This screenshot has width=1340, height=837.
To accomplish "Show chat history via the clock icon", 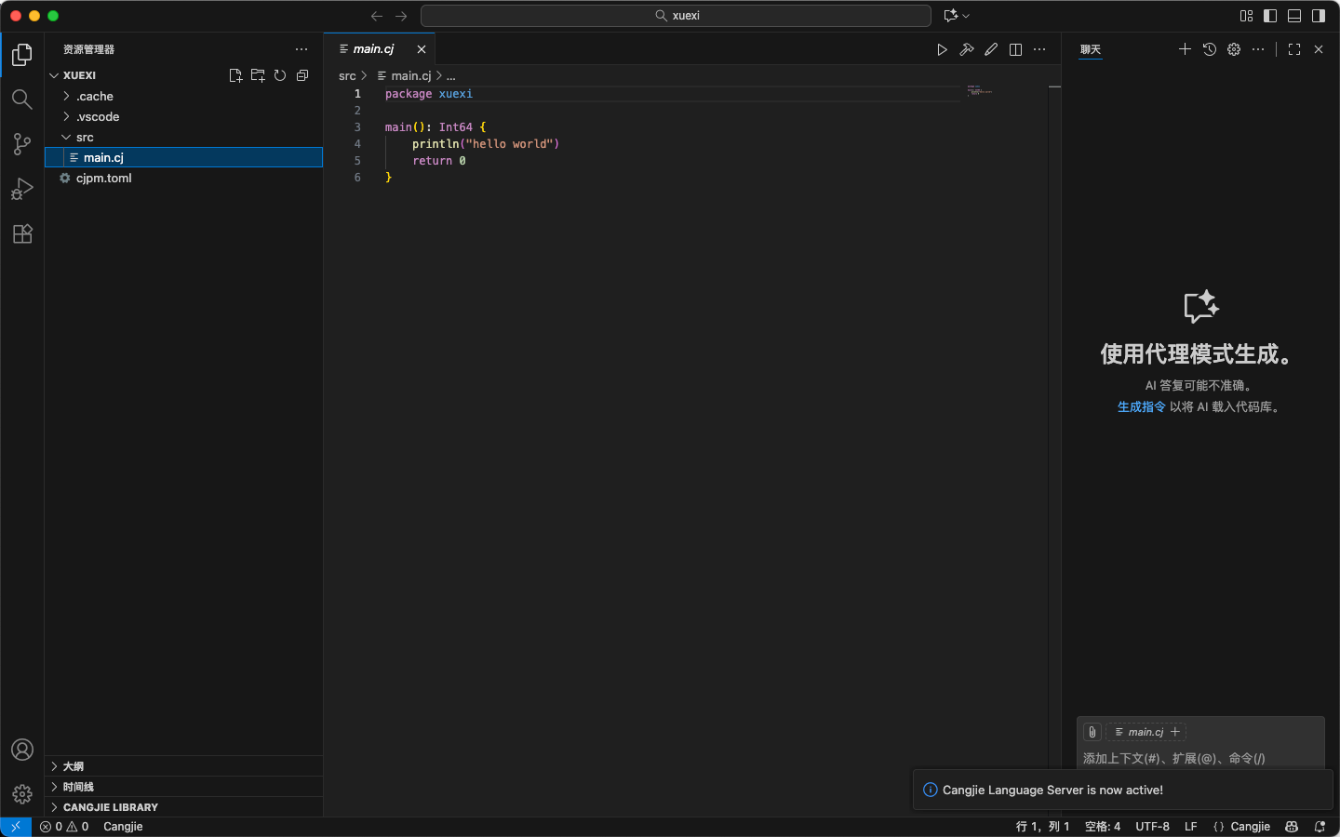I will [1209, 49].
